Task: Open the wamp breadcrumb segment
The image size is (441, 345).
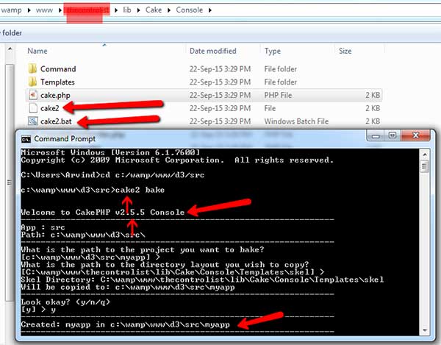Action: tap(11, 10)
